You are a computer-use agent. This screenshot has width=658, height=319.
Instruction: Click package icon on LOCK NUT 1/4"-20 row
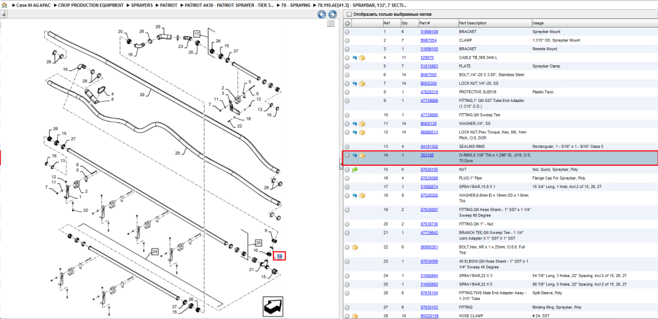[362, 84]
